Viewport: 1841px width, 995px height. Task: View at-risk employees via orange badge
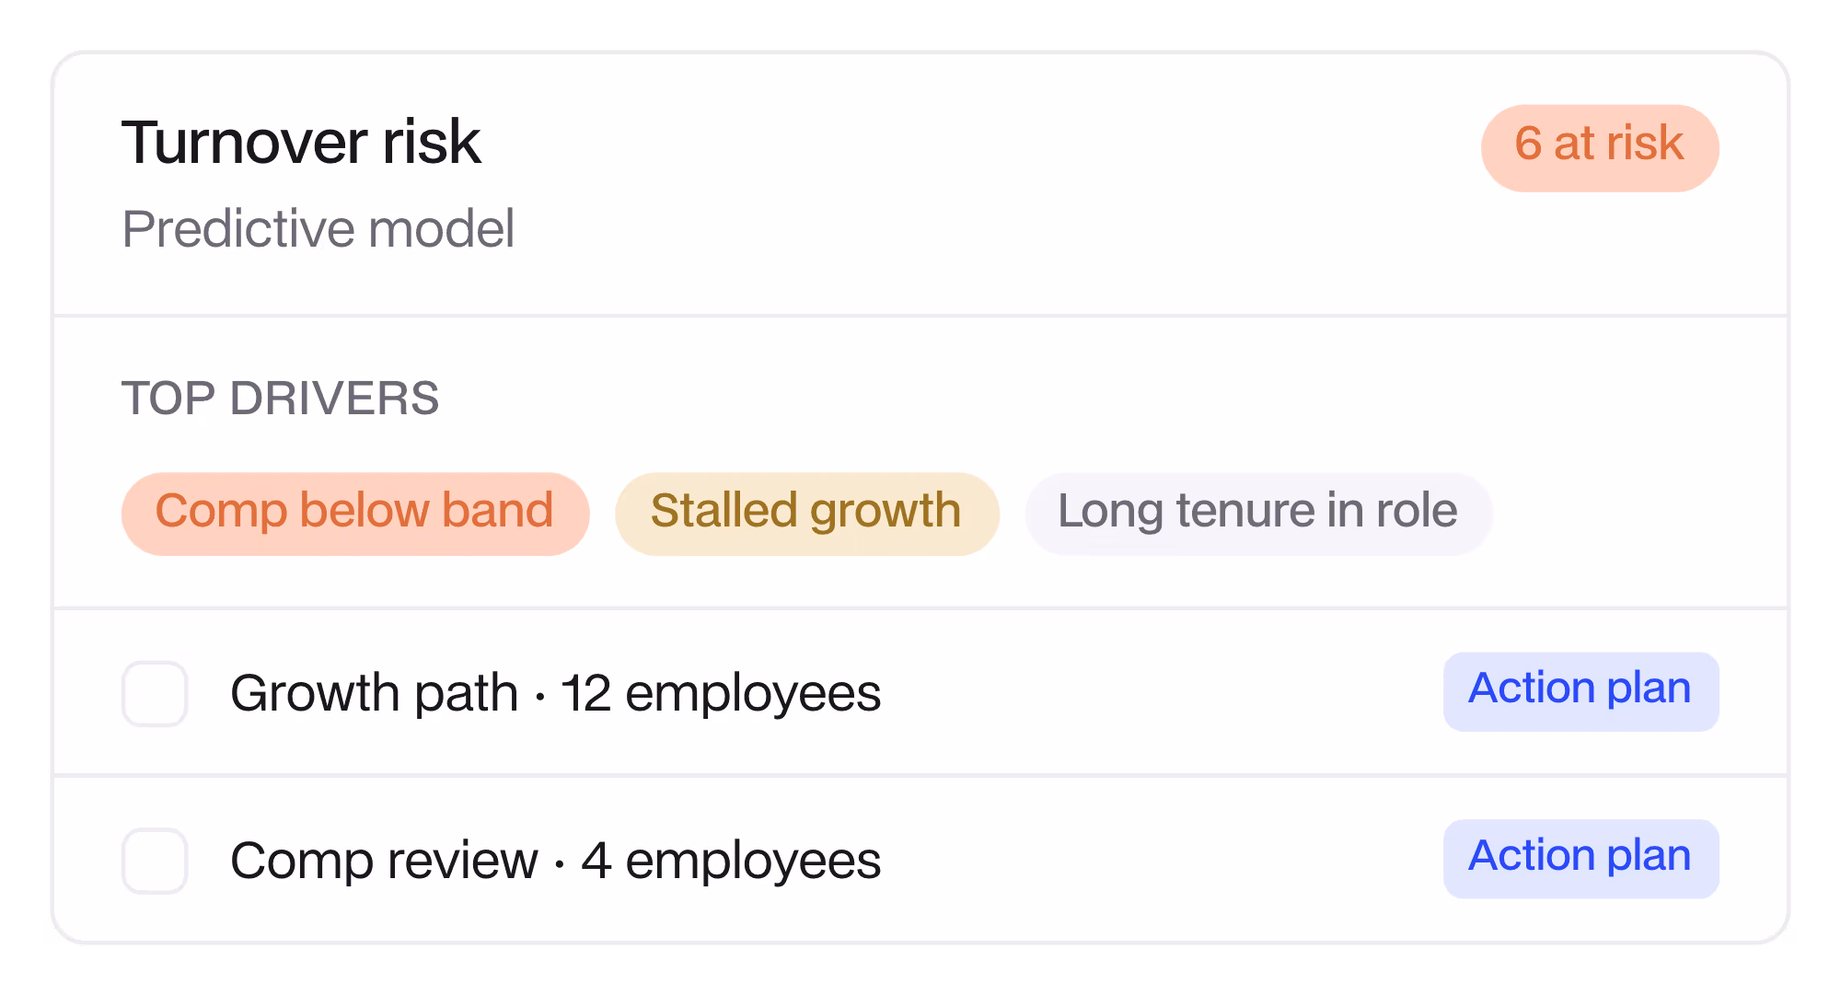coord(1600,147)
